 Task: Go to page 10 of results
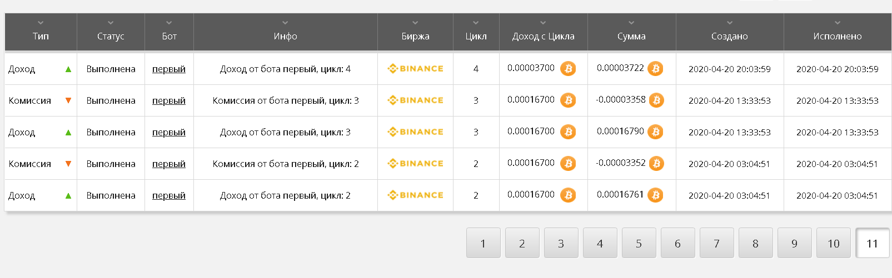pyautogui.click(x=833, y=243)
